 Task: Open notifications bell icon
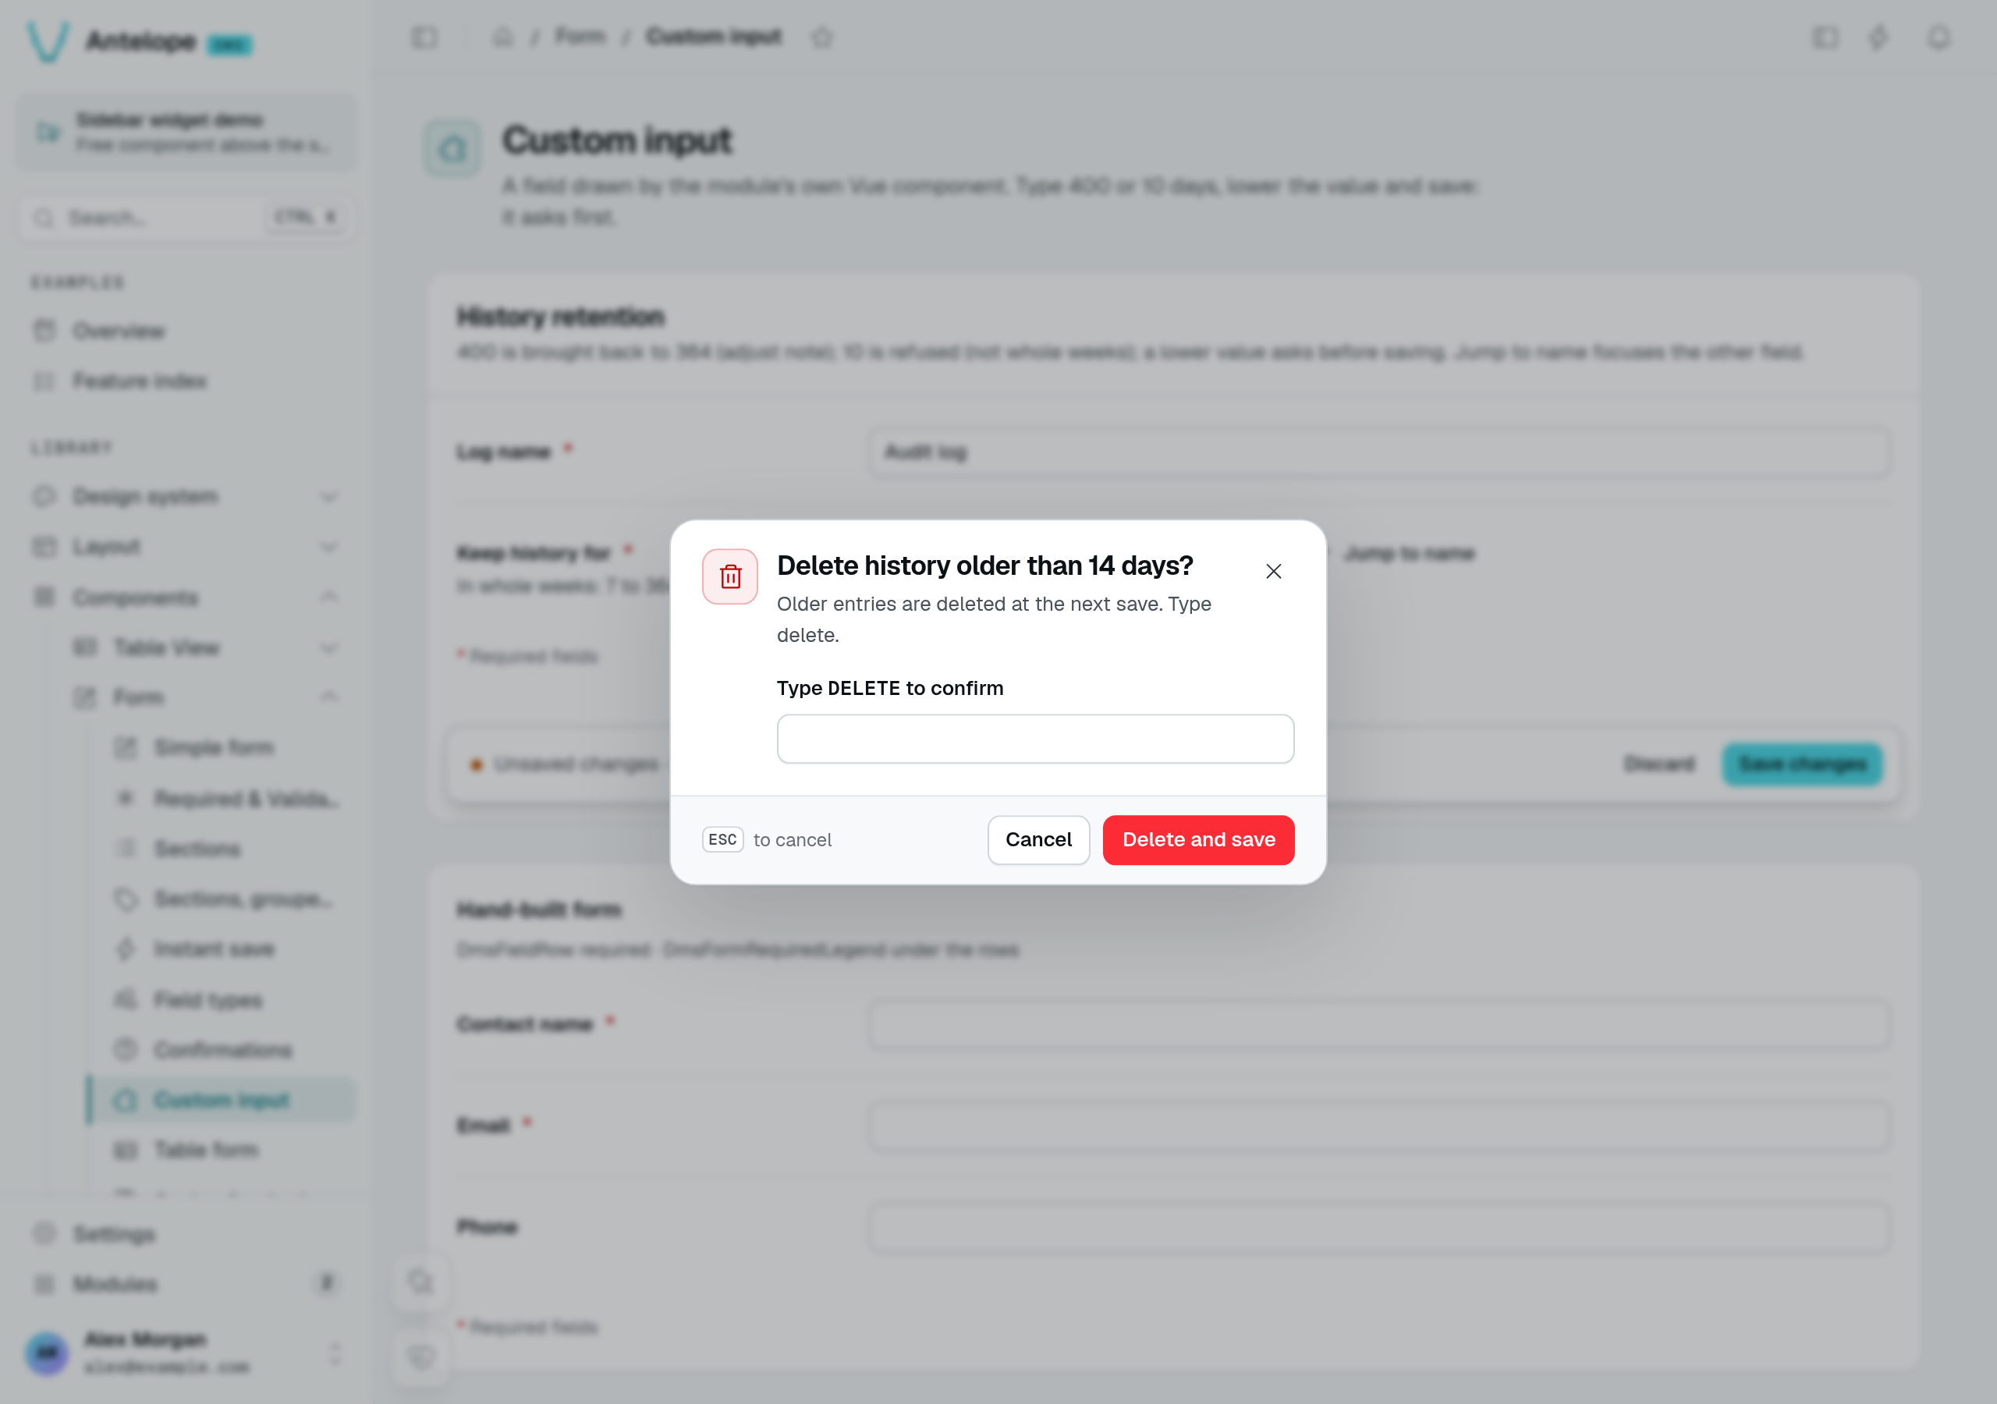click(x=1938, y=37)
